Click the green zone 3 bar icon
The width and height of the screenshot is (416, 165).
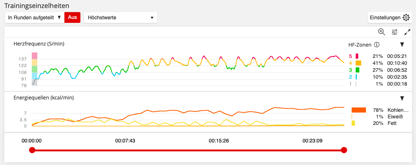click(x=358, y=70)
